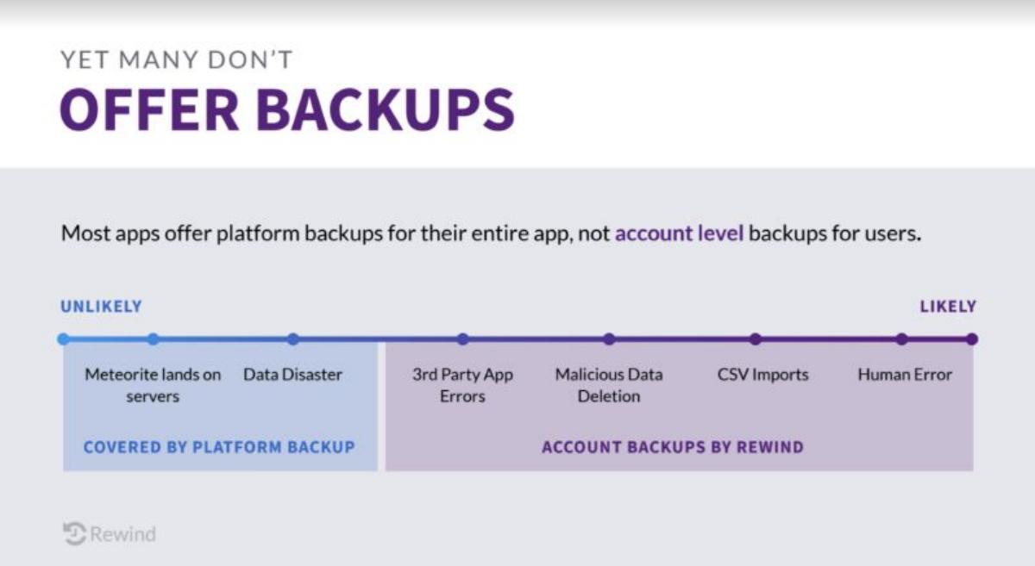Click the Rewind logo icon

pos(75,533)
